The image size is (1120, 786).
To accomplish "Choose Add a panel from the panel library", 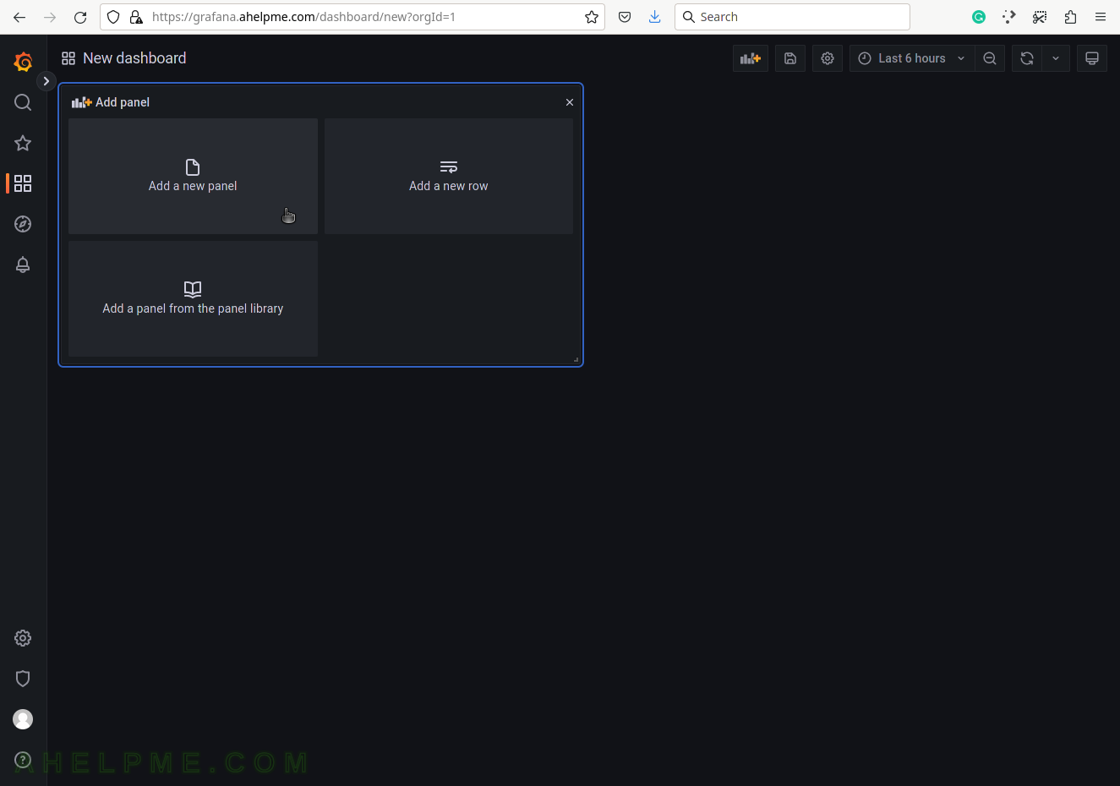I will 193,298.
